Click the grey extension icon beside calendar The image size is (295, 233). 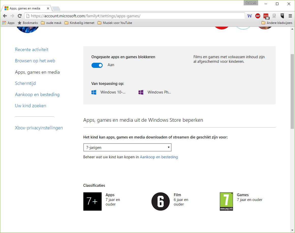[x=274, y=16]
